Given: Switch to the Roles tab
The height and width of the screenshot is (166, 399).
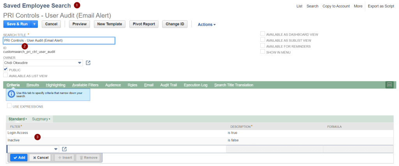Looking at the screenshot, I should [x=132, y=85].
